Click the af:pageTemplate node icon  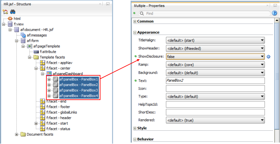coord(30,46)
